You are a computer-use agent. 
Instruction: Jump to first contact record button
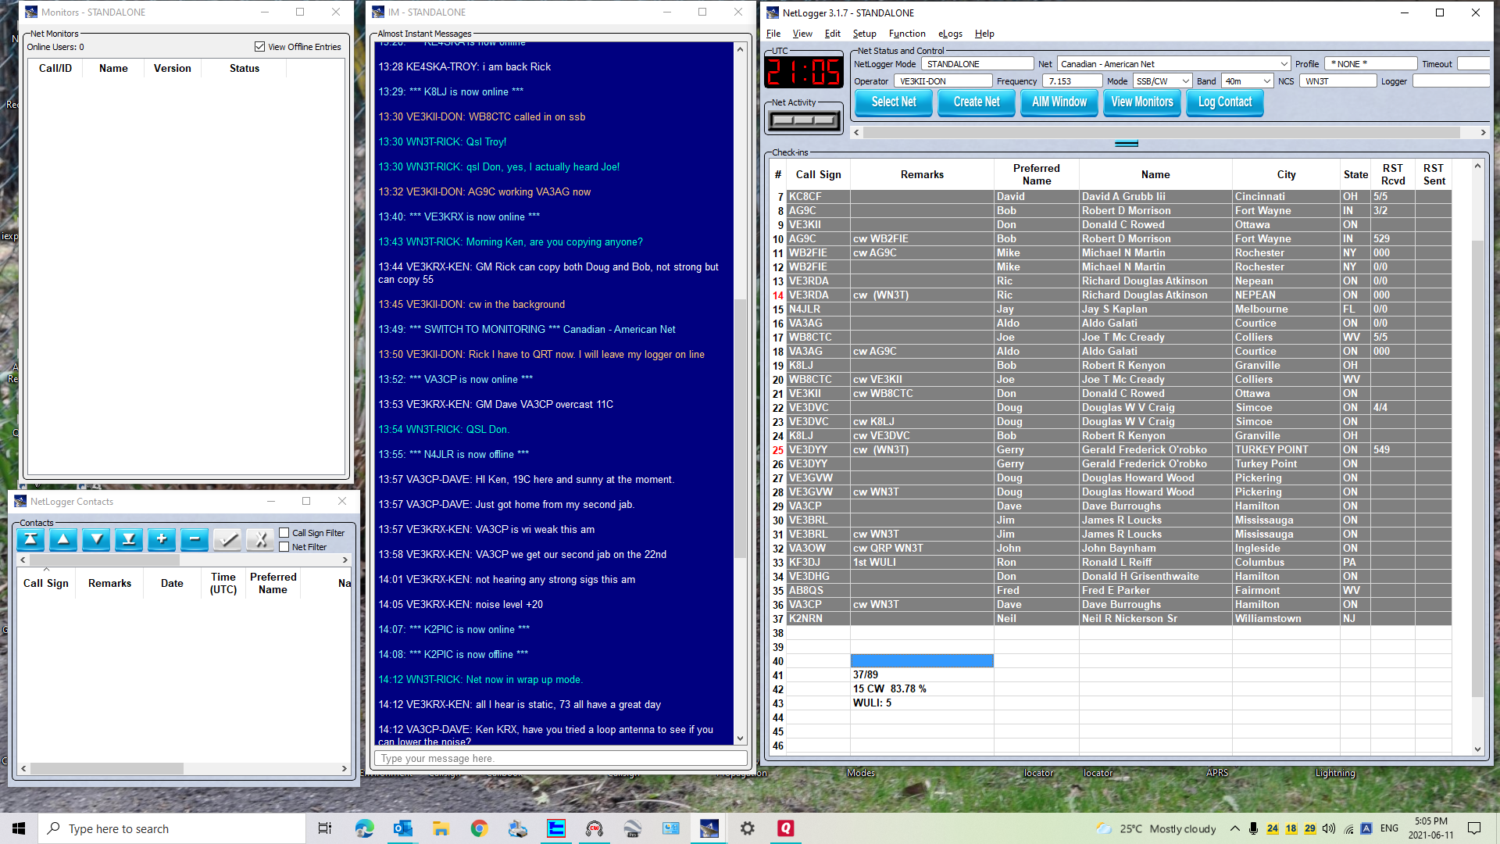click(30, 539)
